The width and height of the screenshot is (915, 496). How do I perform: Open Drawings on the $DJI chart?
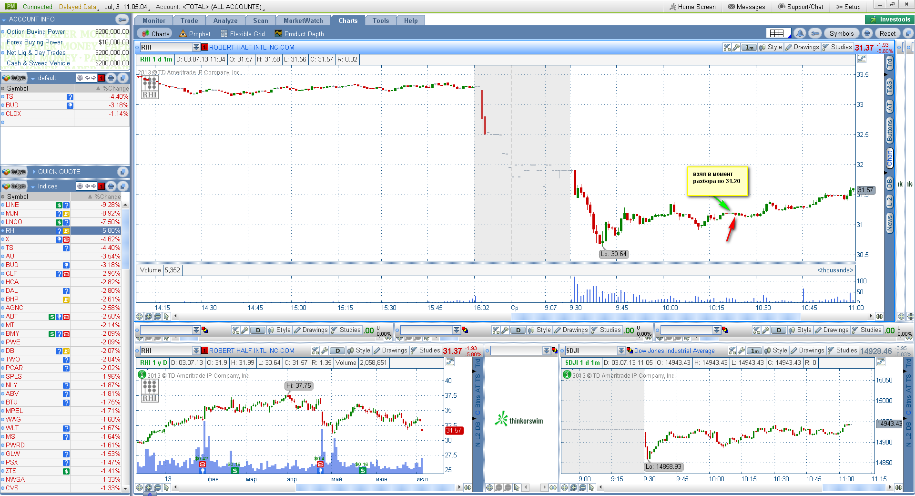pos(808,351)
